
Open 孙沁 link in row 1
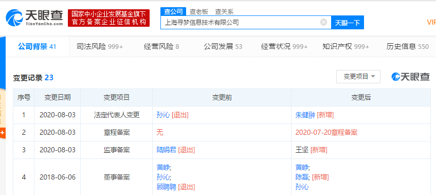(x=163, y=115)
